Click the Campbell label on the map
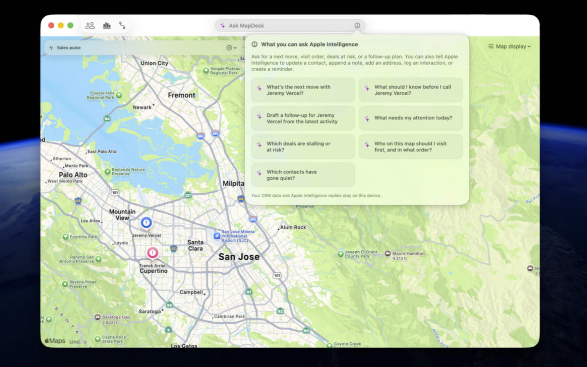 [191, 292]
